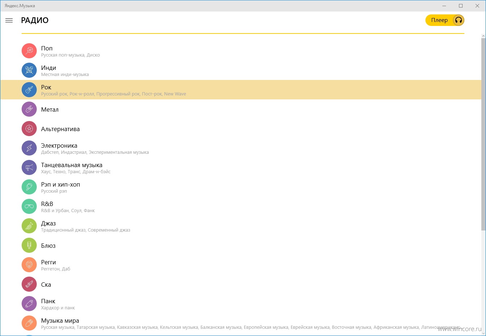Select the Музыка мира station title
The height and width of the screenshot is (336, 486).
pyautogui.click(x=60, y=321)
